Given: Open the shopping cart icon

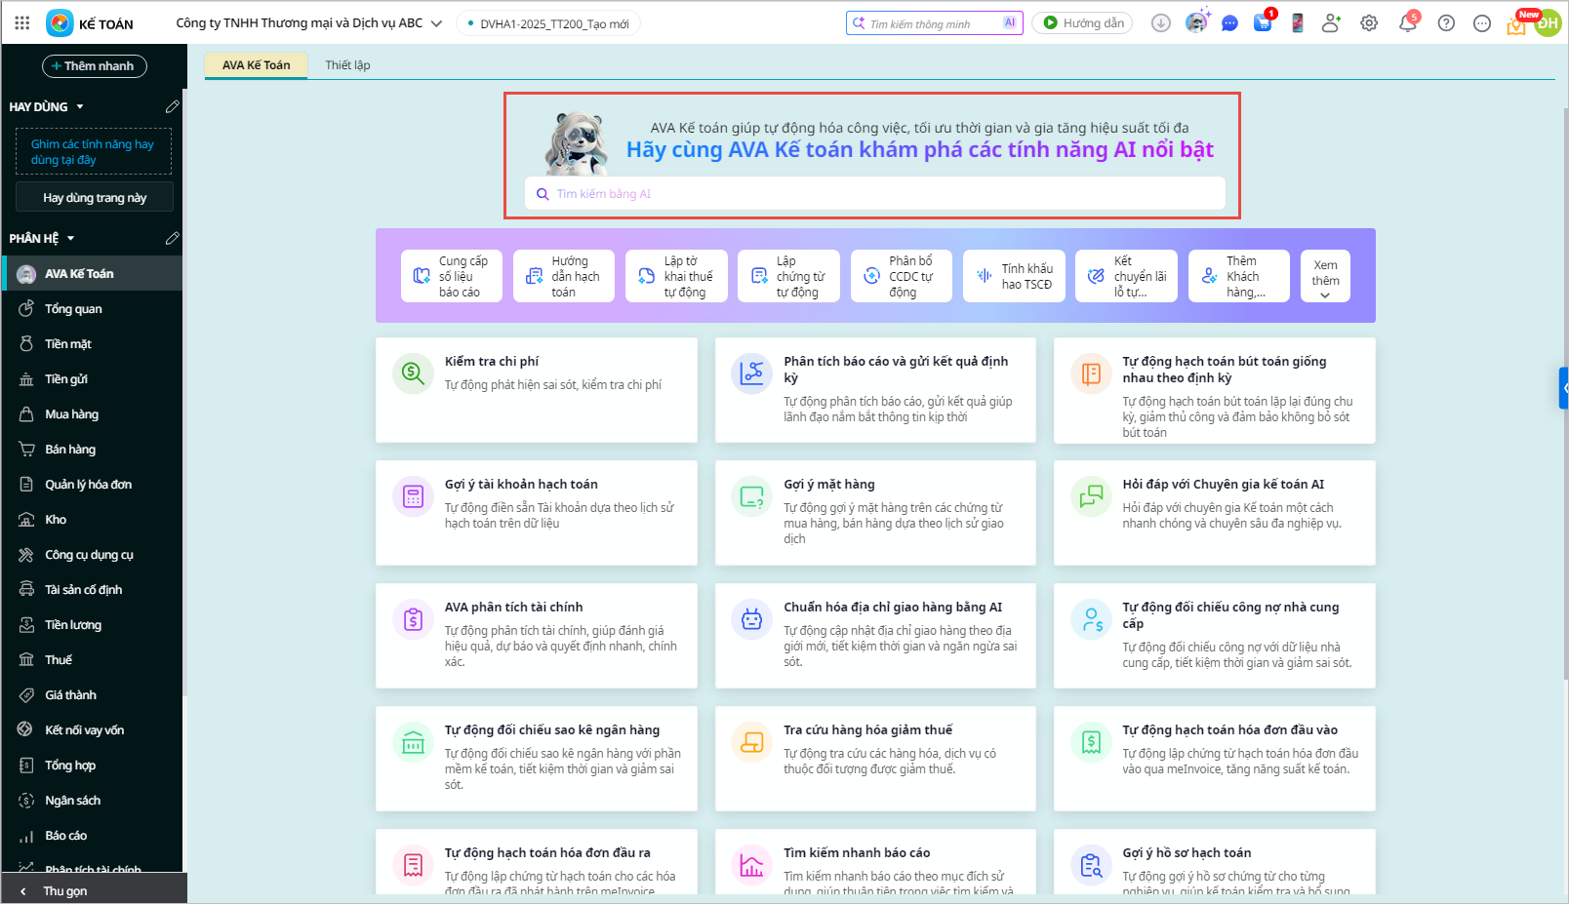Looking at the screenshot, I should pyautogui.click(x=1263, y=23).
